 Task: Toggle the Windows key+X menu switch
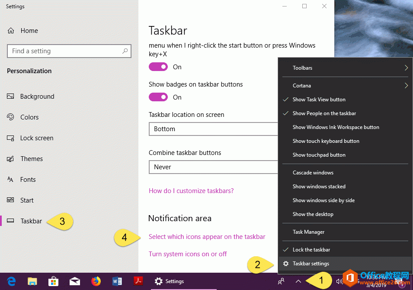(158, 67)
